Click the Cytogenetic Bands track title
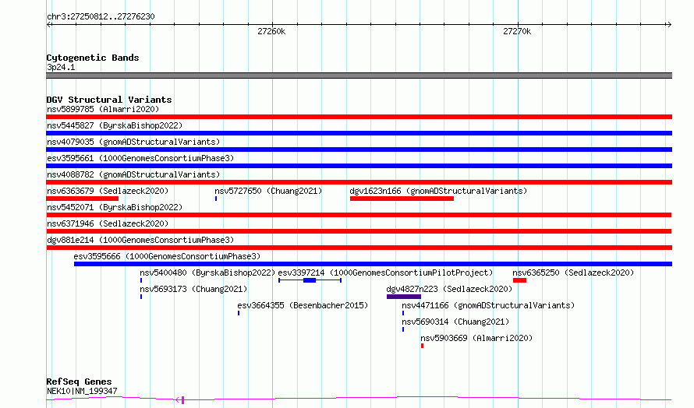This screenshot has width=694, height=408. 93,58
